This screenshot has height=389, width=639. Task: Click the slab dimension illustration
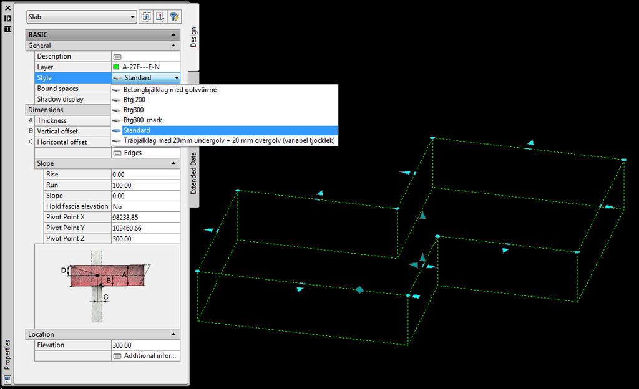[107, 286]
